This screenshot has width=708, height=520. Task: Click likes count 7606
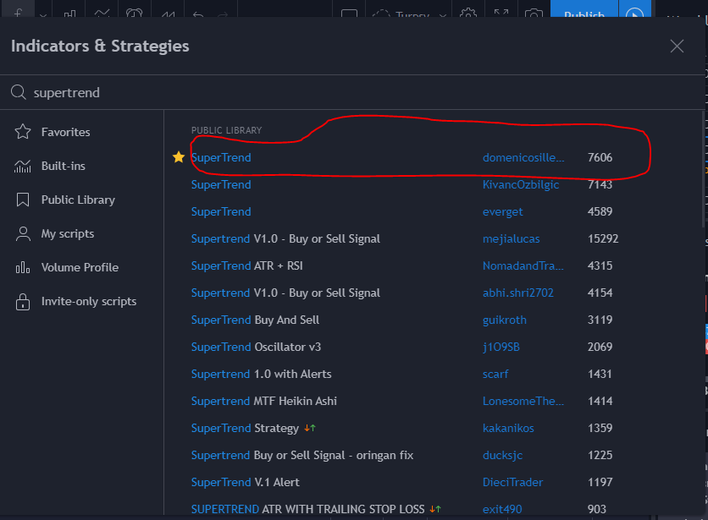[600, 157]
